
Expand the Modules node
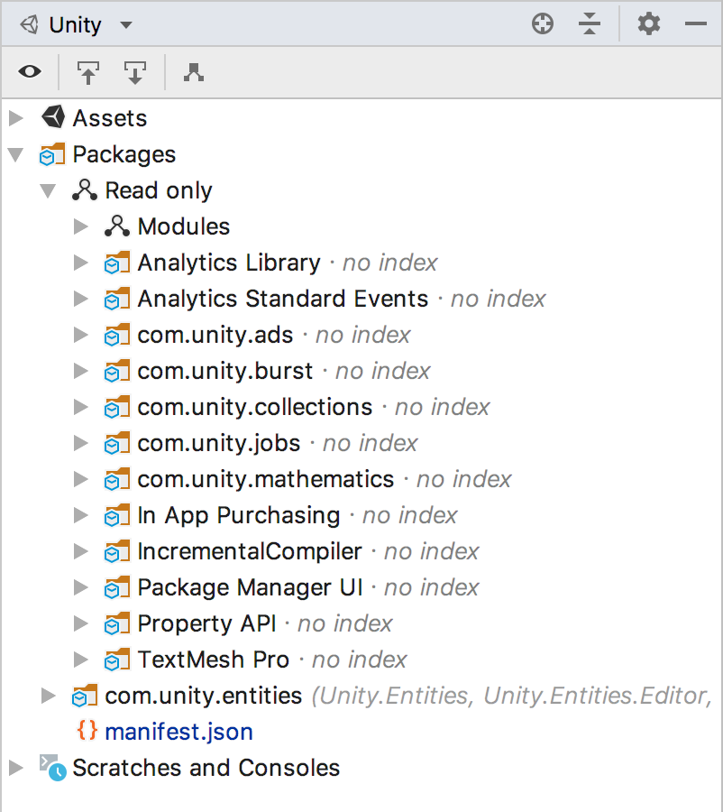(x=81, y=226)
